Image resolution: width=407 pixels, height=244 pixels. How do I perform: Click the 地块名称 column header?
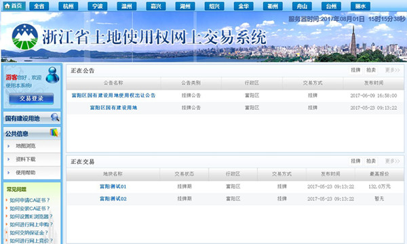[x=113, y=174]
